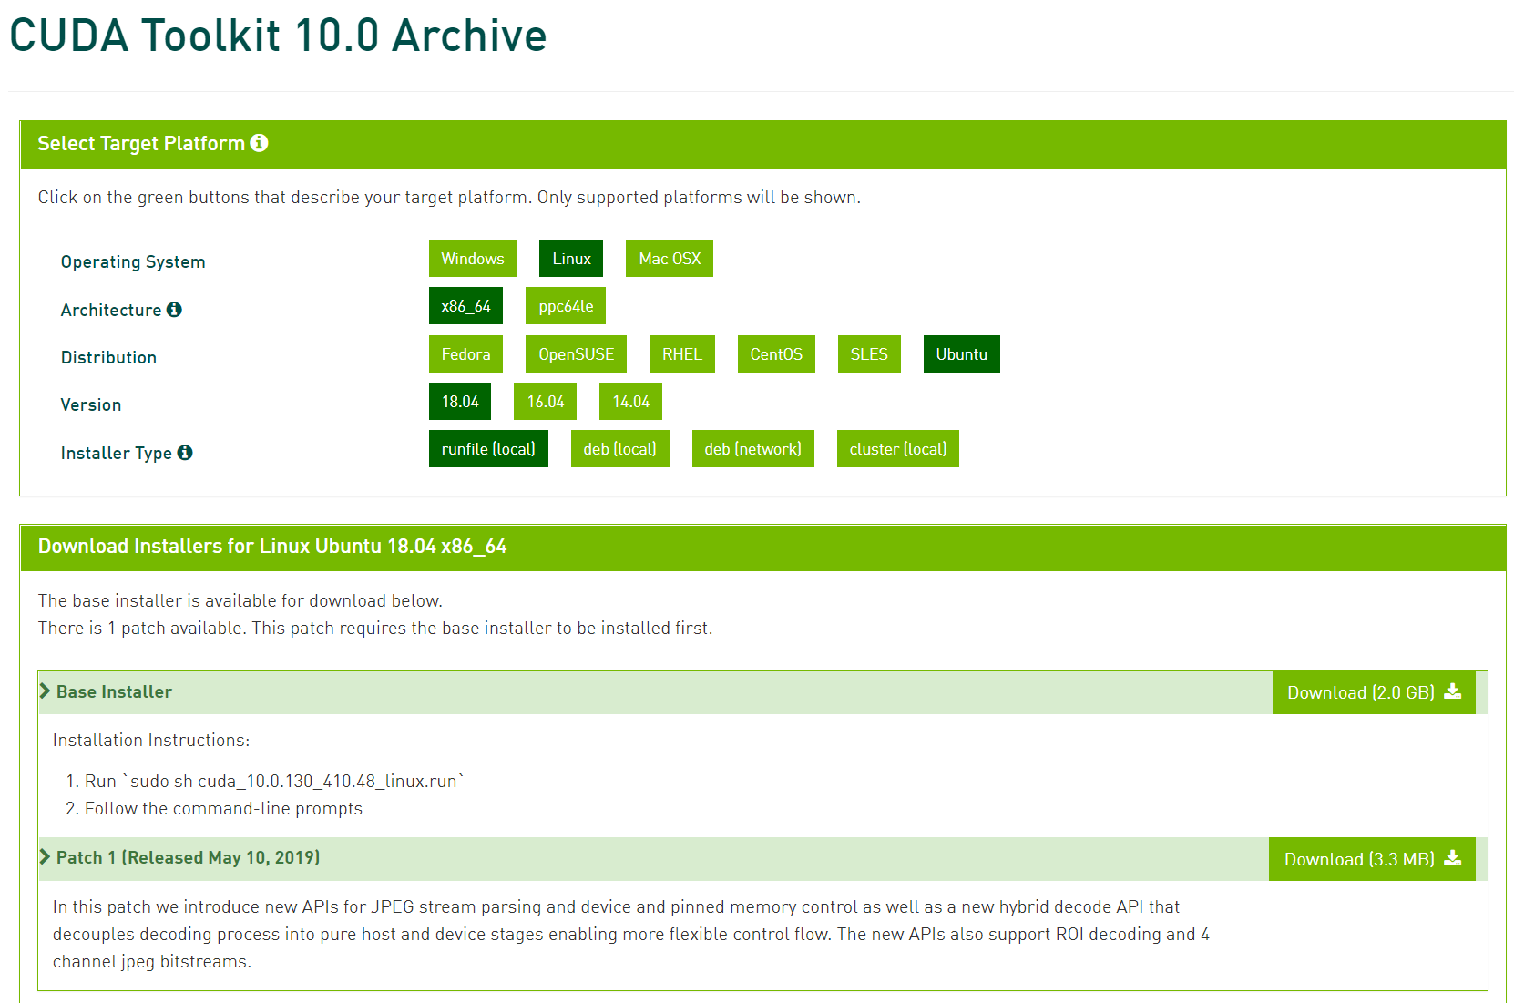
Task: Click Patch 1 (Released May 10, 2019) title
Action: coord(189,857)
